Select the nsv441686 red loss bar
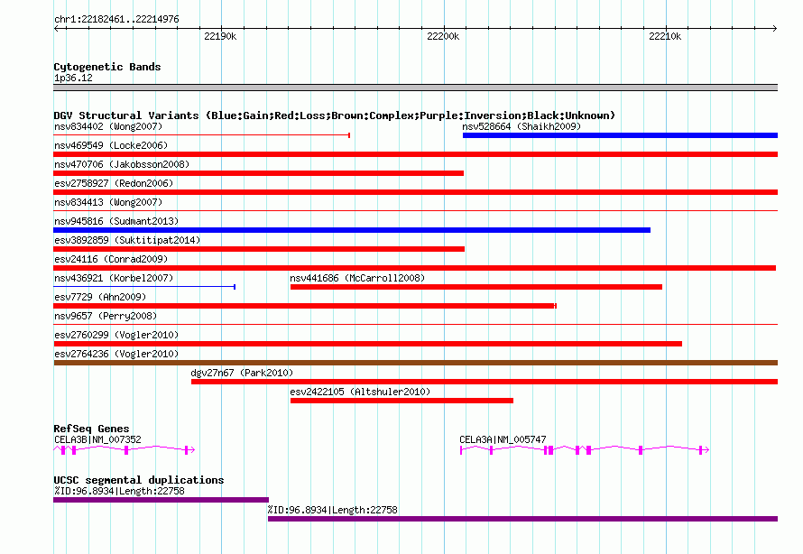803x554 pixels. pos(476,287)
